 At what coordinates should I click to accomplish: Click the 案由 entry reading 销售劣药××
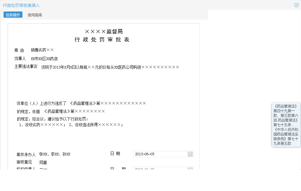pyautogui.click(x=42, y=50)
